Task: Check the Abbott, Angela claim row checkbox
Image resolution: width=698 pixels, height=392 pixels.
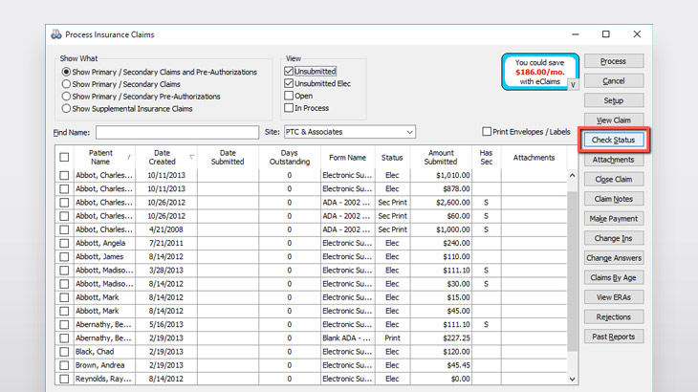Action: [x=64, y=243]
